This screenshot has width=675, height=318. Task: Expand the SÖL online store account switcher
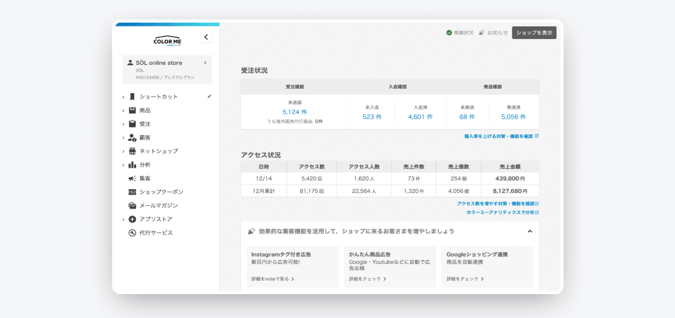205,63
